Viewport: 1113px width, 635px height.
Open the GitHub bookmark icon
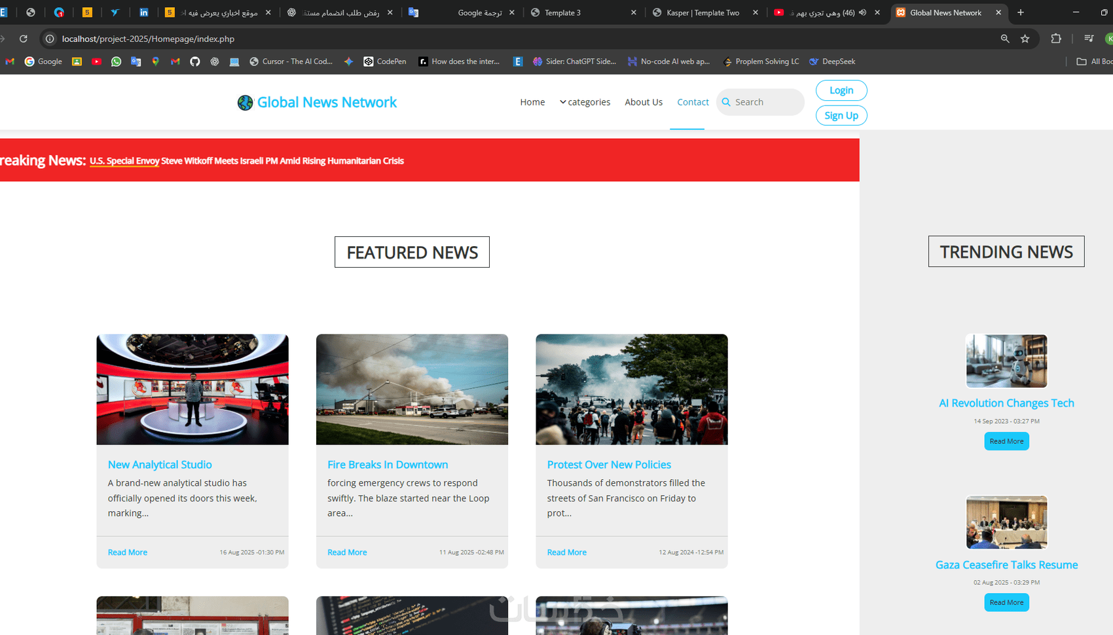tap(194, 62)
